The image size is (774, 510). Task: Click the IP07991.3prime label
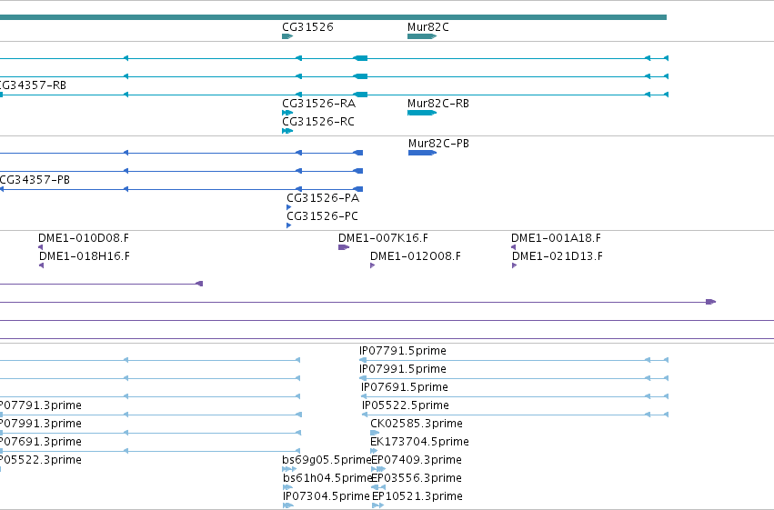[41, 424]
